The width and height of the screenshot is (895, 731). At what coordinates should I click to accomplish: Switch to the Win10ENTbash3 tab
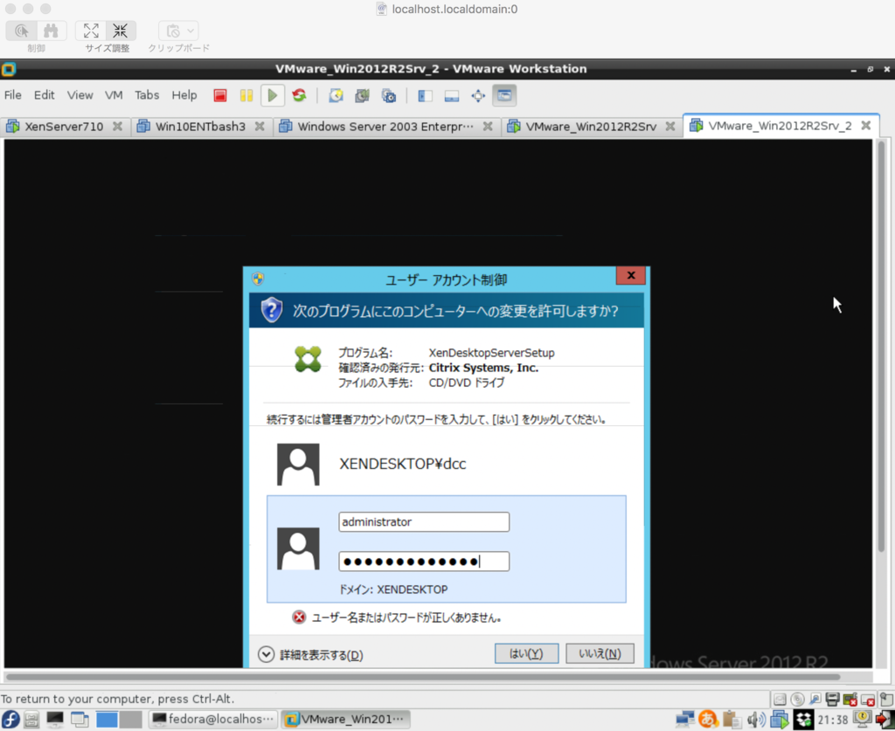click(200, 127)
